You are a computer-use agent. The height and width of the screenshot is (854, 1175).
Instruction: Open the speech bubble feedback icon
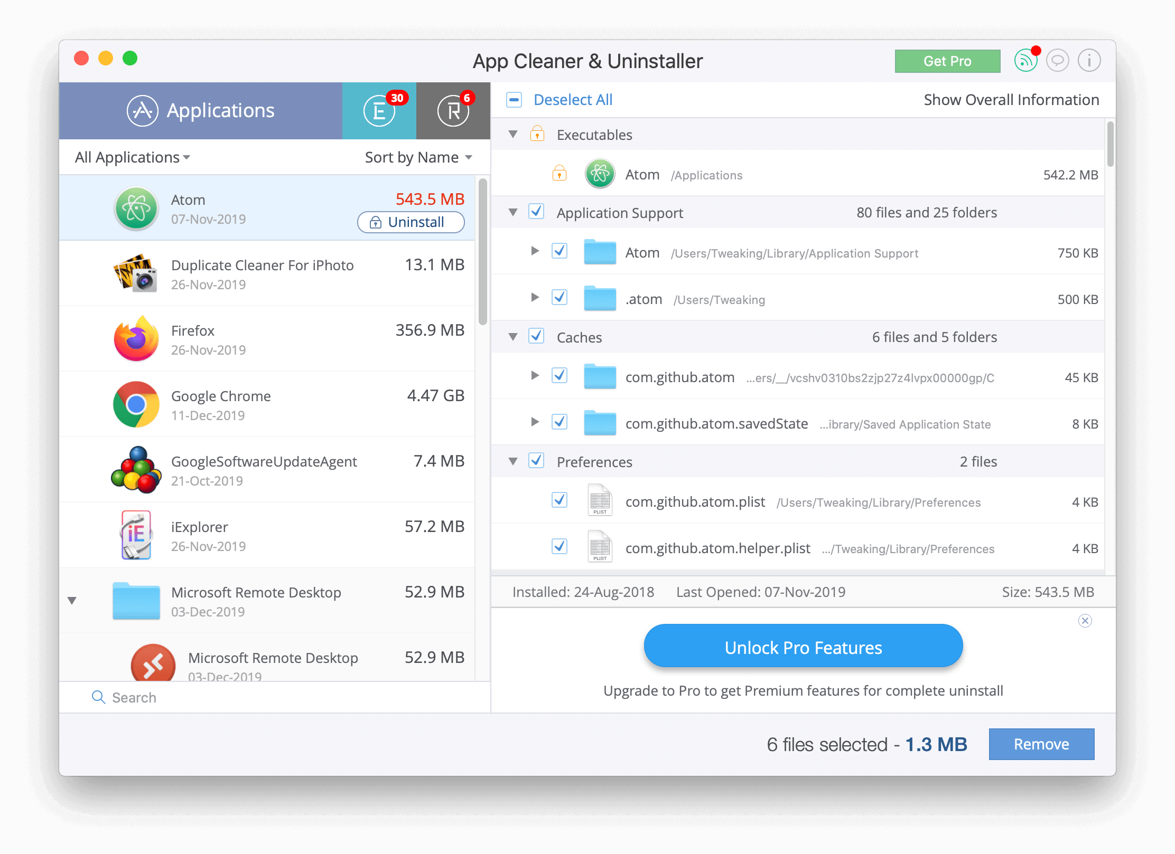point(1057,61)
